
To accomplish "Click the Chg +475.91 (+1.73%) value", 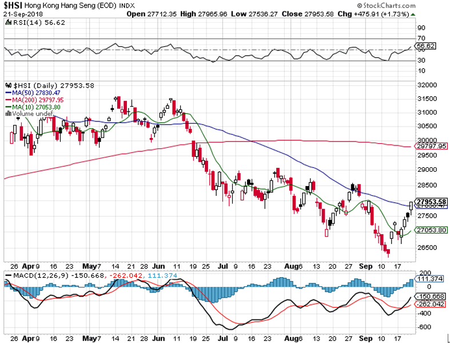I will pos(373,14).
